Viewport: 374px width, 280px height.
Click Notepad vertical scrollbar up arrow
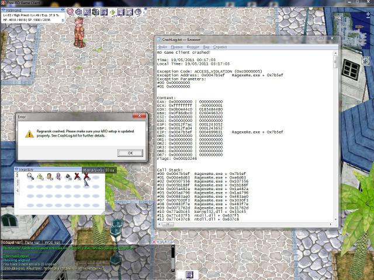click(x=335, y=53)
